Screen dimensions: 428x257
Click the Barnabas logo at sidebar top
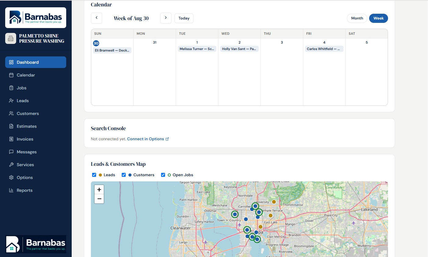click(x=36, y=18)
